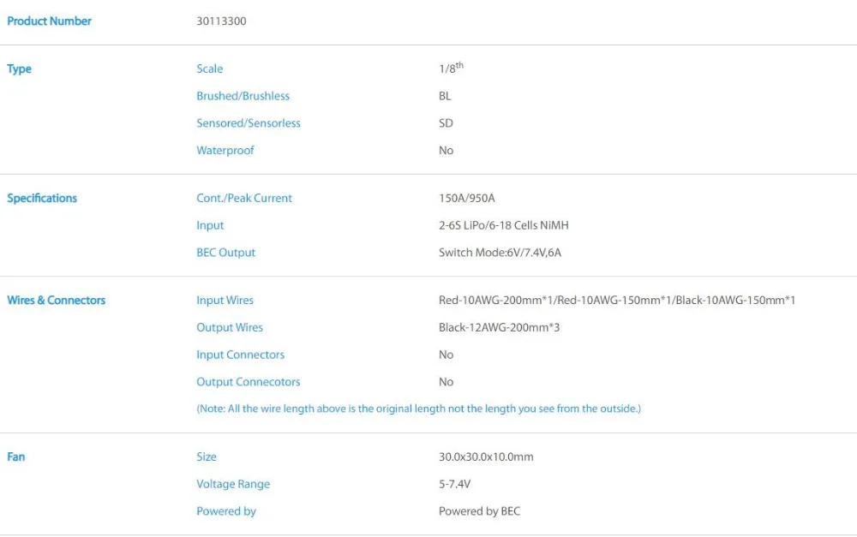Click the wire length note in parentheses
This screenshot has width=857, height=537.
tap(419, 409)
